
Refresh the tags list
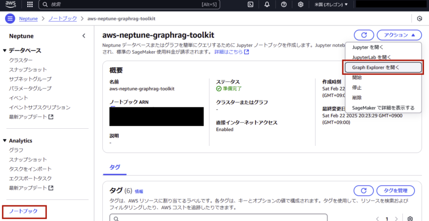[364, 190]
